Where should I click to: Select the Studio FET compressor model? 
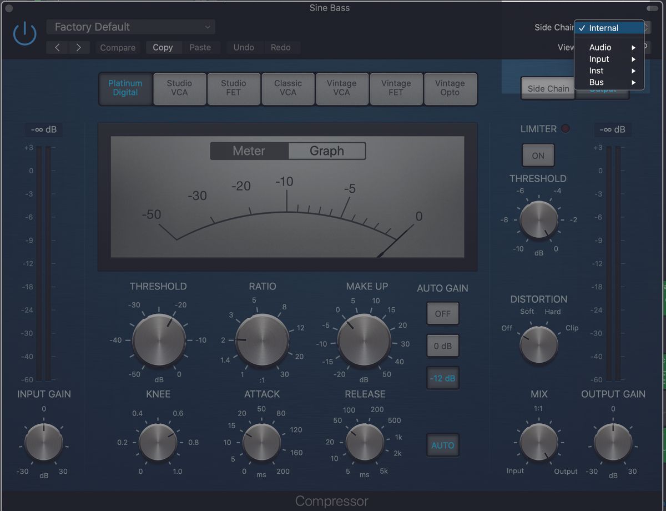tap(234, 89)
